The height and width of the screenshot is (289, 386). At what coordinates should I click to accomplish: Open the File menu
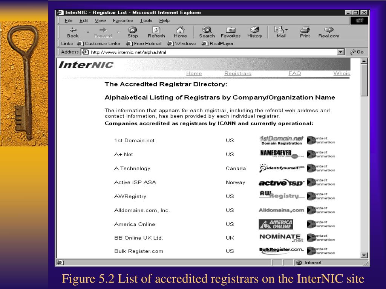click(x=68, y=21)
